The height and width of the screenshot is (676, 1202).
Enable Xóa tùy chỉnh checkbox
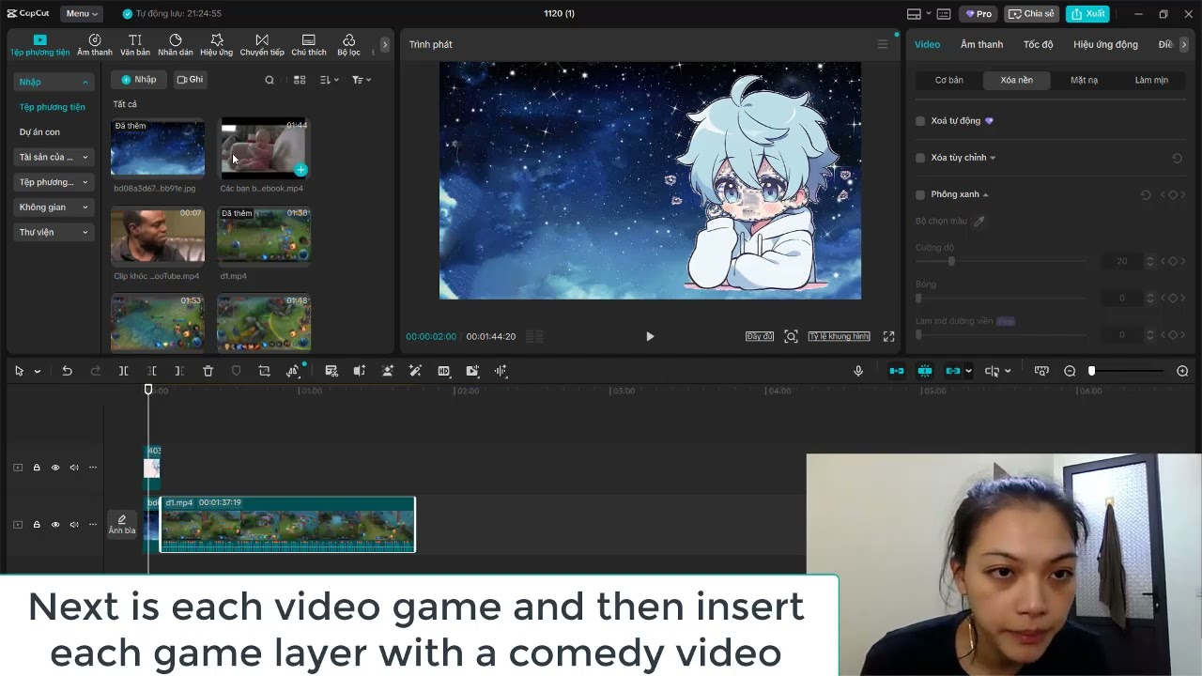tap(920, 158)
